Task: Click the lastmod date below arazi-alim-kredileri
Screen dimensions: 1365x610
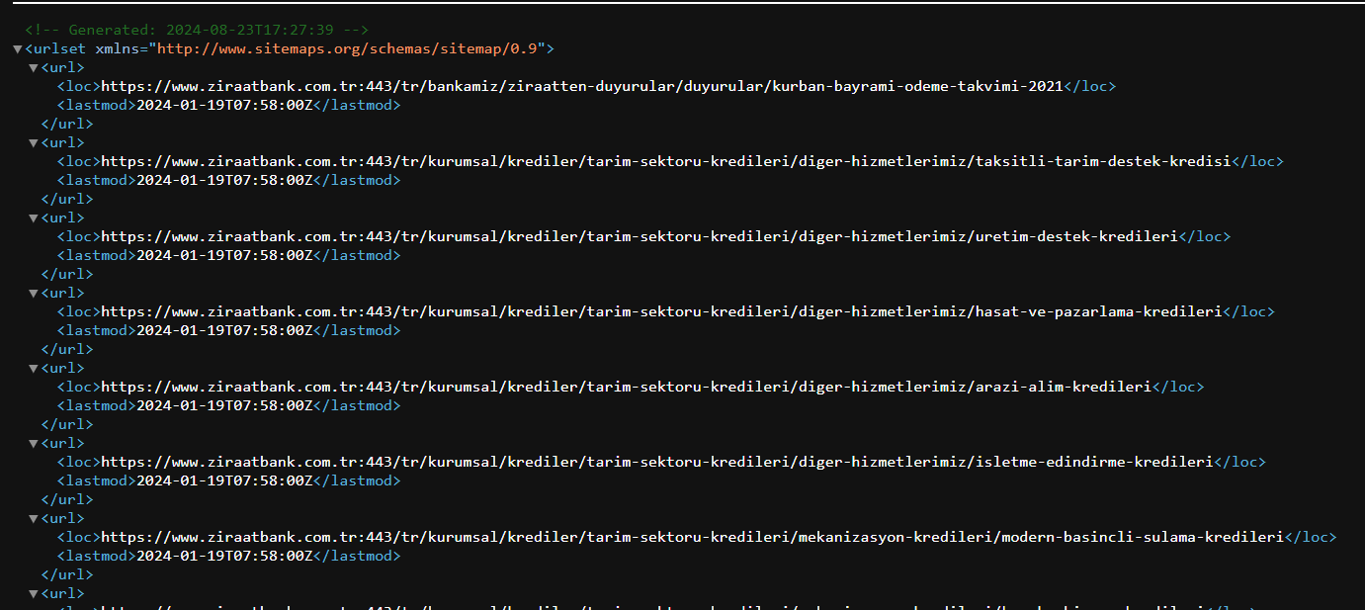Action: pyautogui.click(x=224, y=405)
